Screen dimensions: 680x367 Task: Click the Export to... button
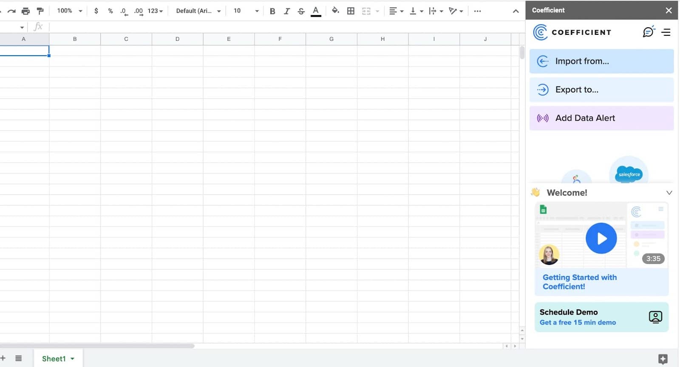tap(601, 90)
